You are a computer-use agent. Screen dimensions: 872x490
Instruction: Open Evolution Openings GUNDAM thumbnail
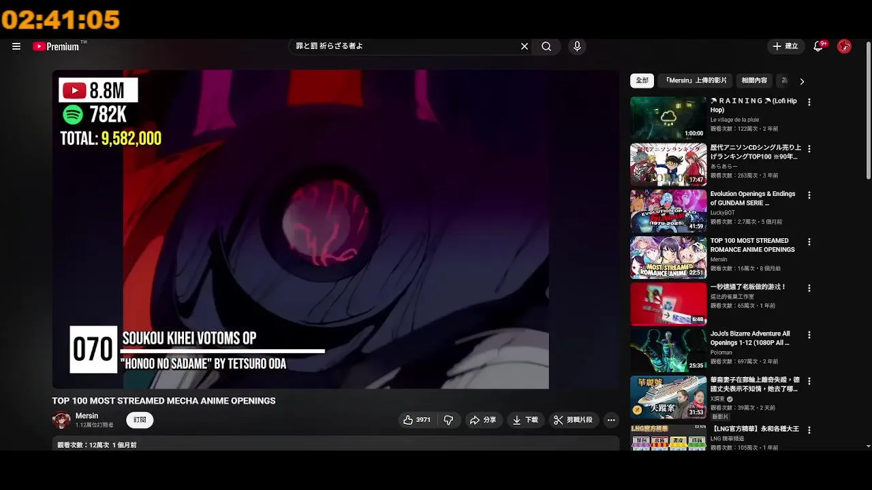[668, 211]
